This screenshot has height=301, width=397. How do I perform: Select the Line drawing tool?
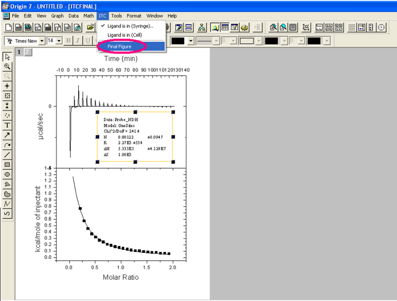[7, 155]
